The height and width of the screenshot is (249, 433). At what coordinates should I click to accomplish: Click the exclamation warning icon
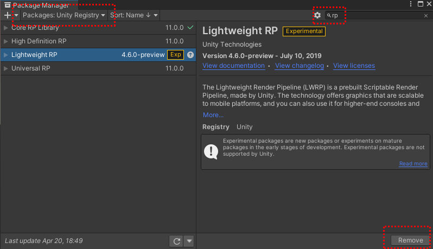tap(211, 151)
